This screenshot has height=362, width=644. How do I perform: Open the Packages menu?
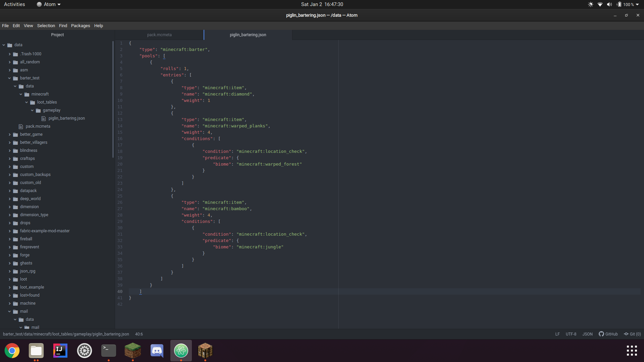pos(80,26)
